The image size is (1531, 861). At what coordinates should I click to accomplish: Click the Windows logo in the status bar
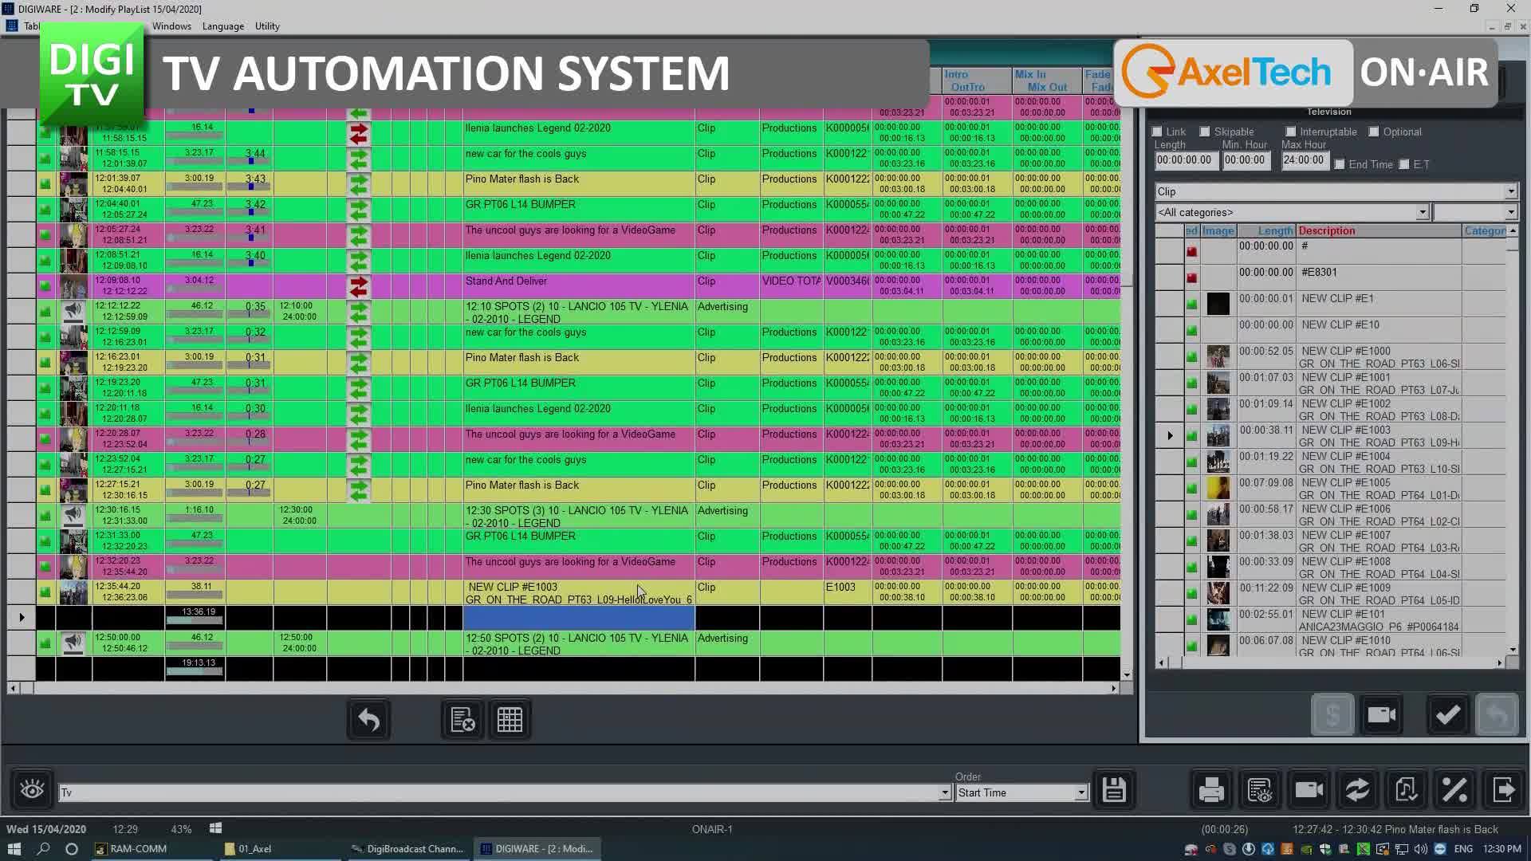click(215, 828)
